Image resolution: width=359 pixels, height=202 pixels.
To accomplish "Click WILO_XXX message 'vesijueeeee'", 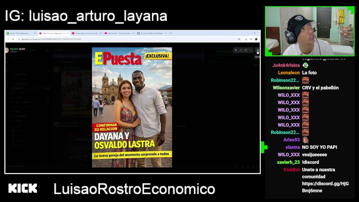I will point(314,155).
